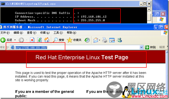Open the 查看(V) menu
The height and width of the screenshot is (99, 169).
click(x=32, y=33)
